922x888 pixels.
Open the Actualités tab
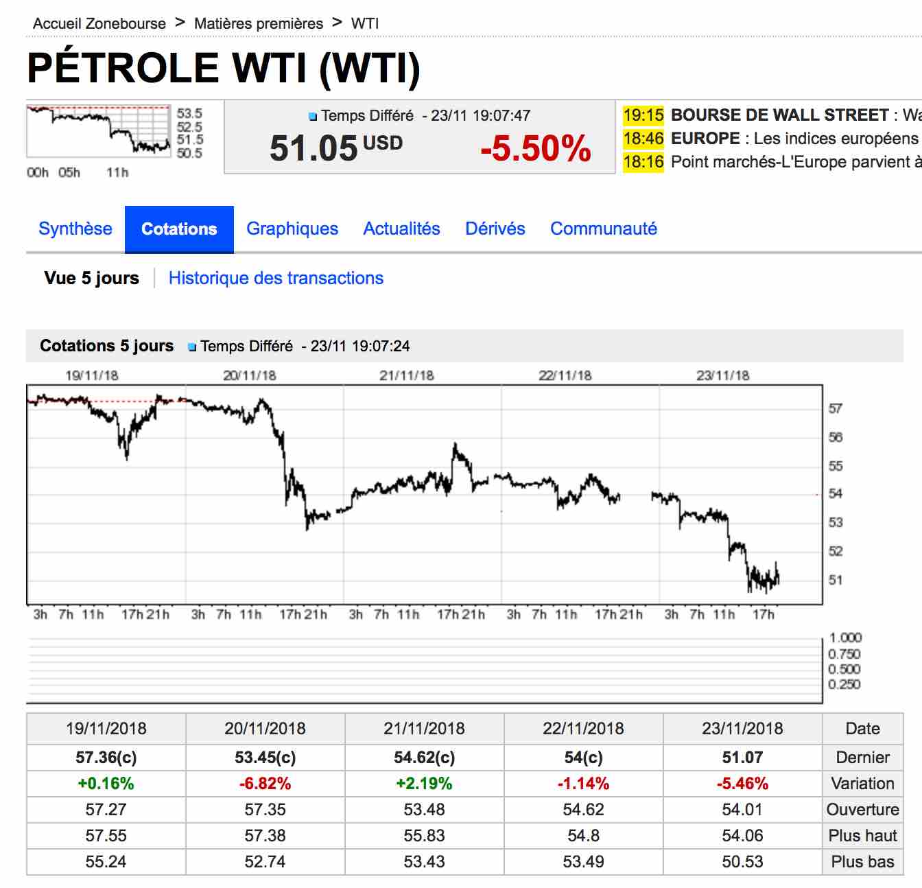click(401, 229)
